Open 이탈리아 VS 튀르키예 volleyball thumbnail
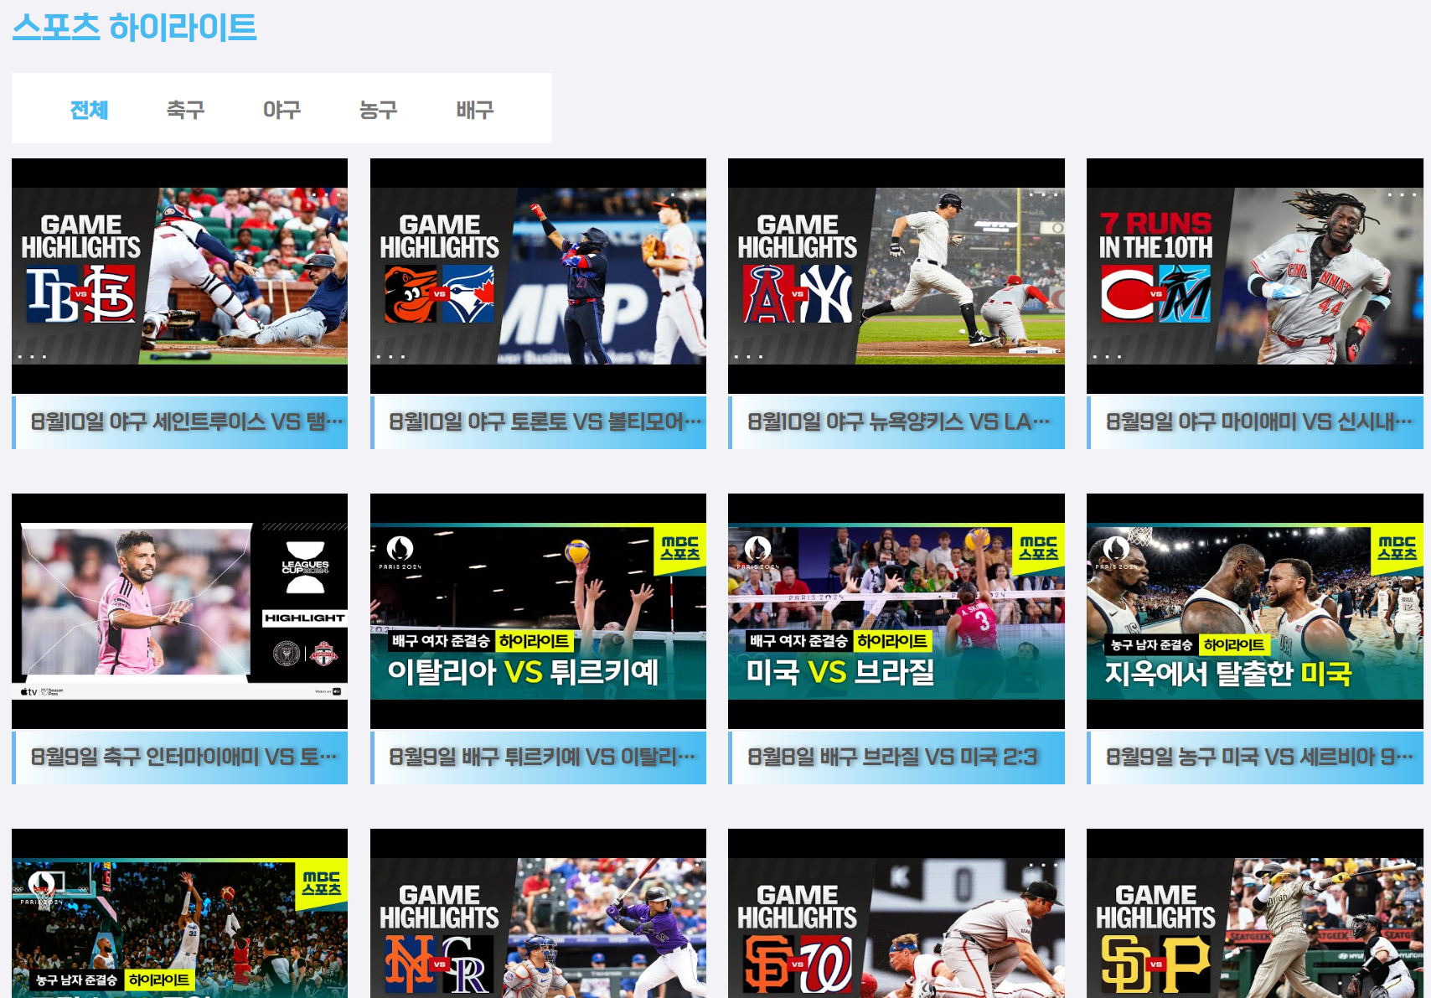The height and width of the screenshot is (998, 1431). 538,611
